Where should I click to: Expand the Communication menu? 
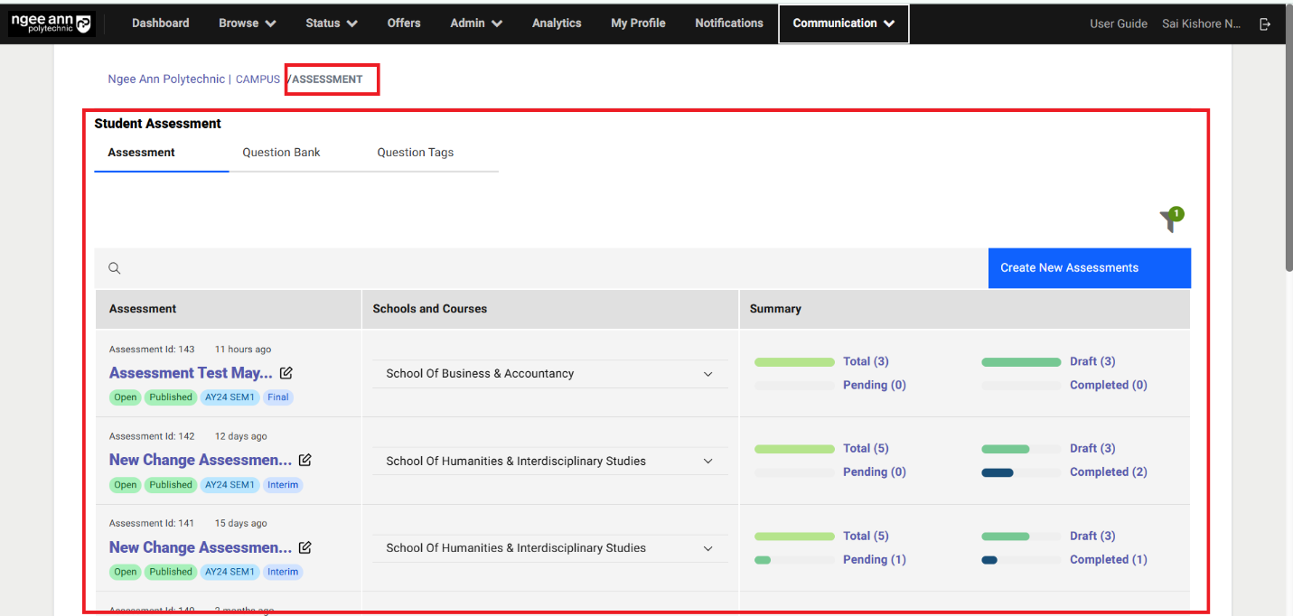coord(843,23)
